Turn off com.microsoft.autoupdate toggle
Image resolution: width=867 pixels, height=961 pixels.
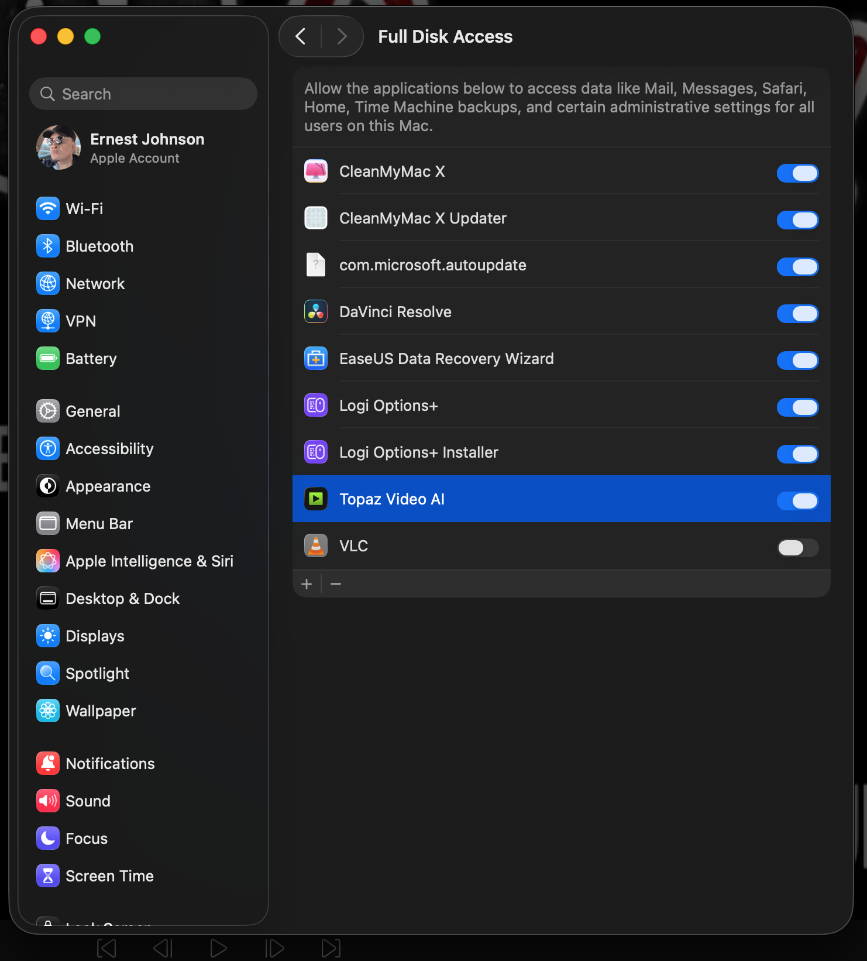click(x=797, y=266)
